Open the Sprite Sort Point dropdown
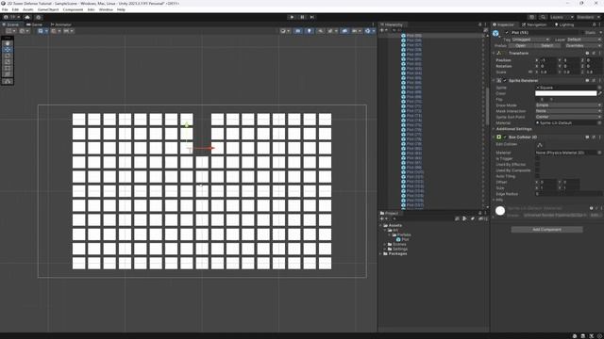Image resolution: width=604 pixels, height=339 pixels. pyautogui.click(x=568, y=117)
